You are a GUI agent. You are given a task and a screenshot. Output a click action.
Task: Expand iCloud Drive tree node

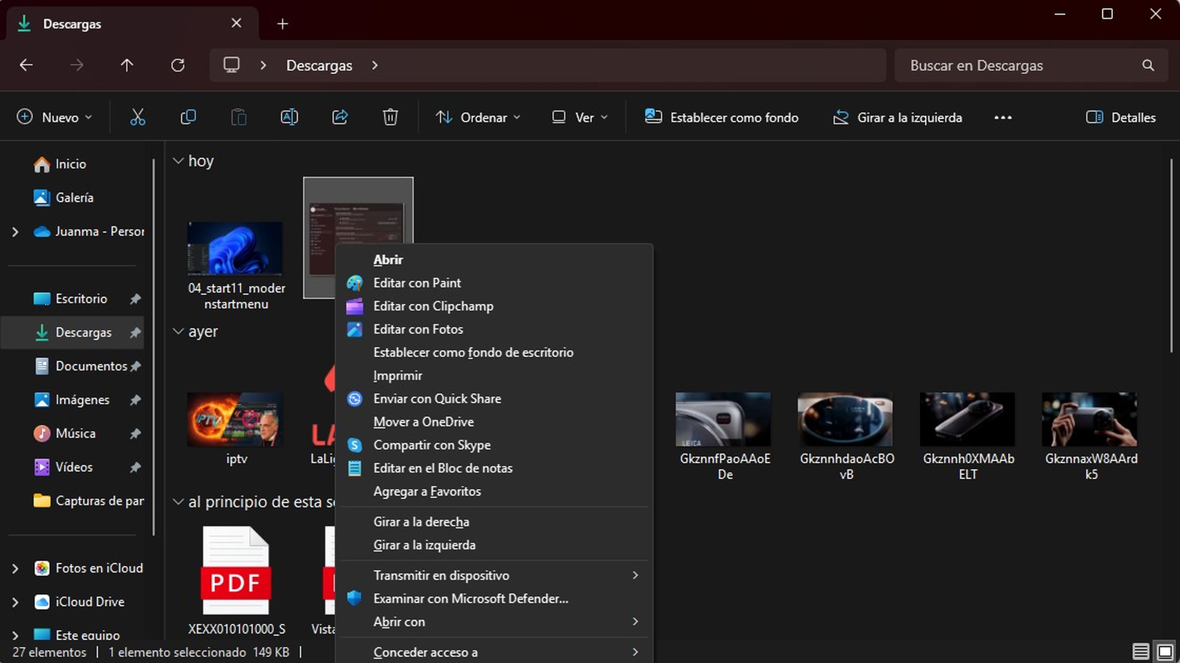(x=15, y=602)
